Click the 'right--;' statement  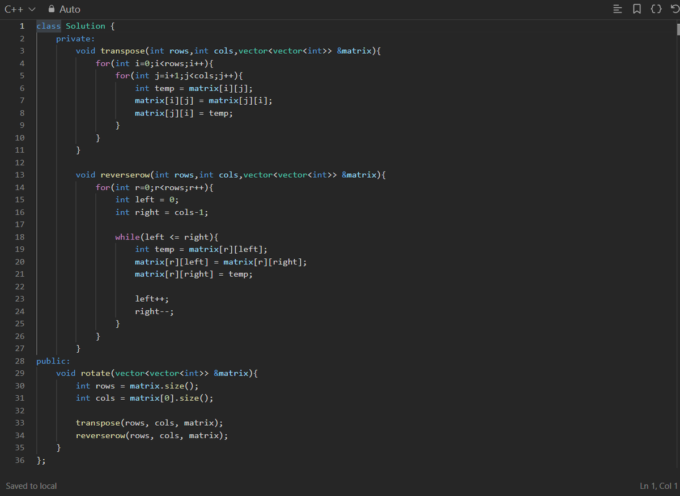point(154,311)
